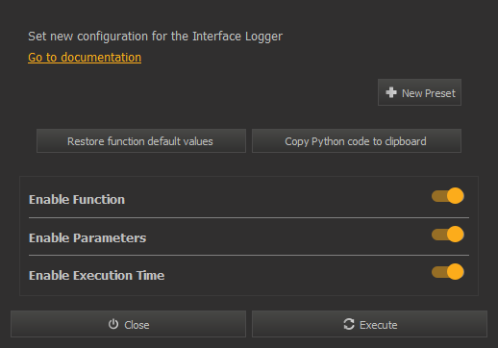498x348 pixels.
Task: Restore function default values
Action: coord(141,141)
